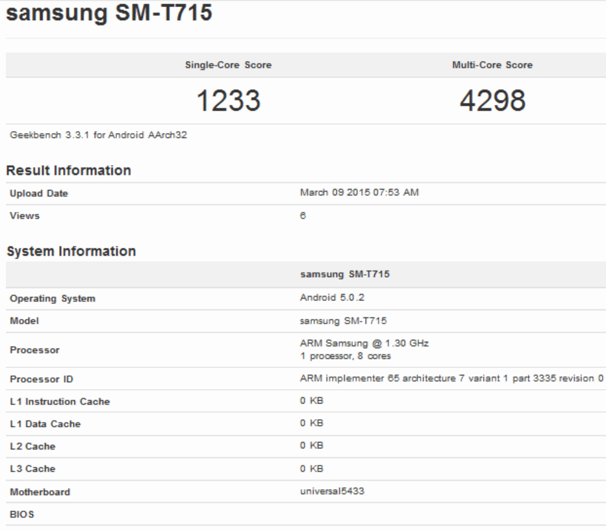The width and height of the screenshot is (606, 530).
Task: Select '1 processor, 8 cores' text
Action: coord(346,356)
